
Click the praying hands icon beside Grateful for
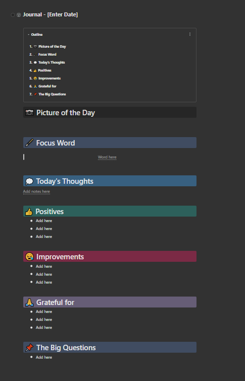coord(29,303)
